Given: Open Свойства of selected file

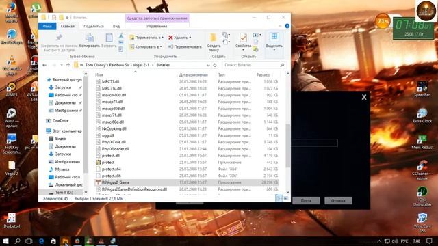Looking at the screenshot, I should tap(243, 41).
